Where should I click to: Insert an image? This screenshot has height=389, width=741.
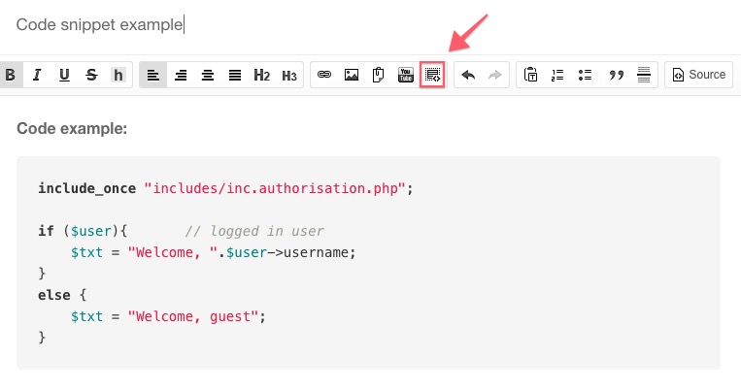point(352,75)
